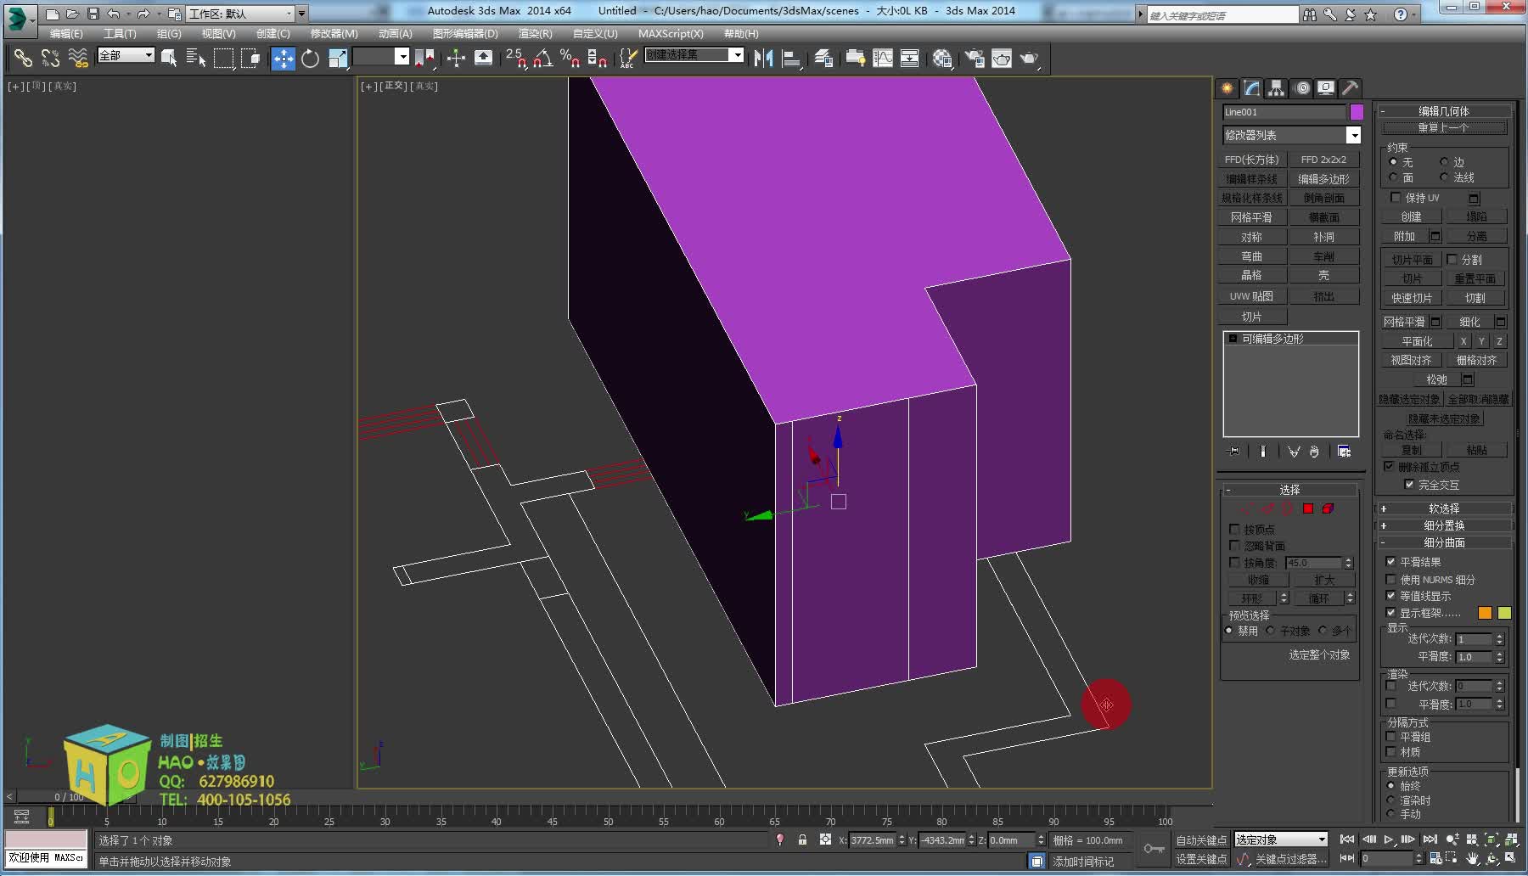Image resolution: width=1528 pixels, height=876 pixels.
Task: Open the Material Editor sphere icon
Action: tap(942, 58)
